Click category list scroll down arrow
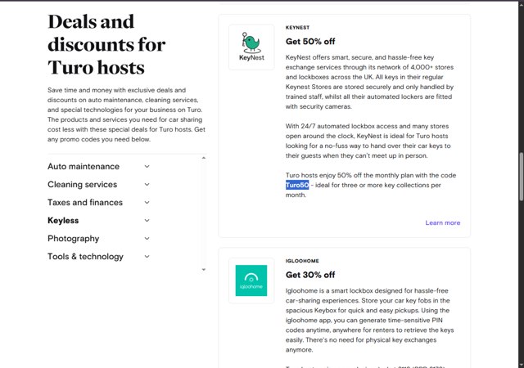This screenshot has height=368, width=524. point(204,270)
